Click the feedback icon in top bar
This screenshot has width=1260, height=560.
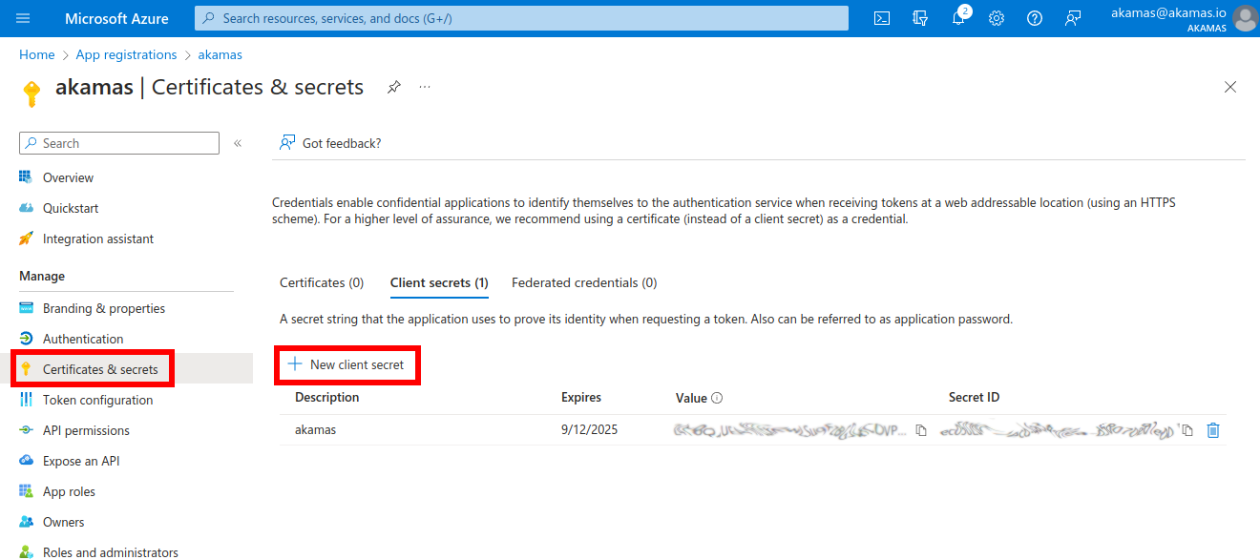(x=1073, y=18)
